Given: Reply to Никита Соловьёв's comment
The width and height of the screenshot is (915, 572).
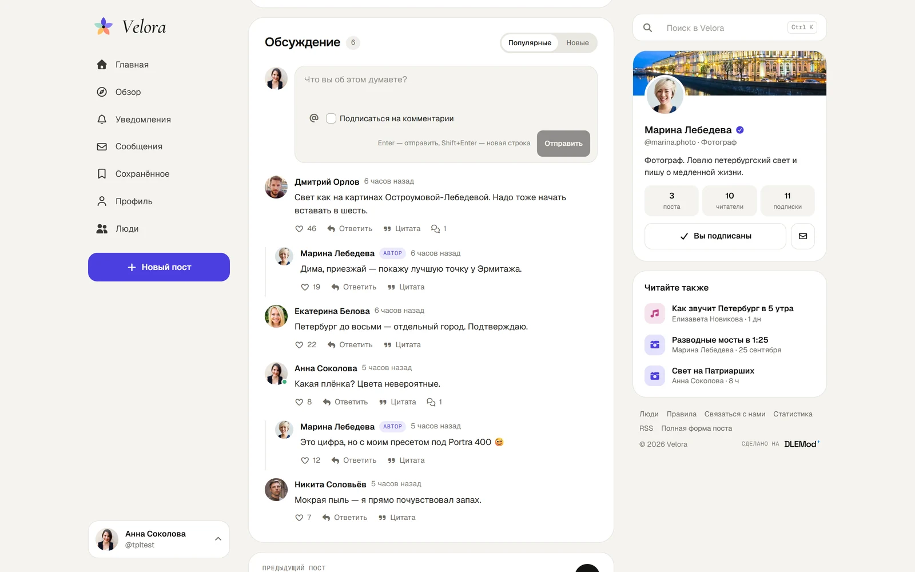Looking at the screenshot, I should pyautogui.click(x=345, y=518).
